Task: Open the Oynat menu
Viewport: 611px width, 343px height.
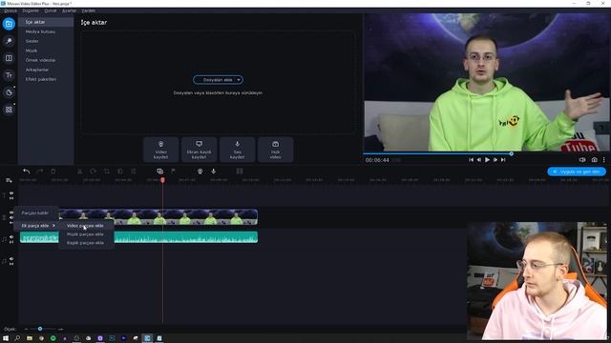Action: click(x=51, y=10)
